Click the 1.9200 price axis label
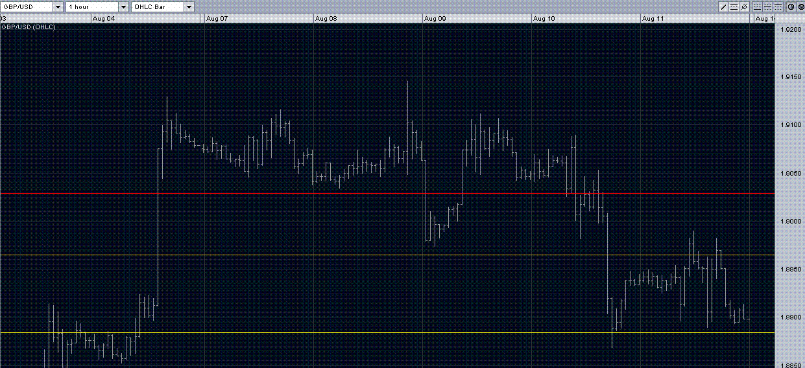This screenshot has width=805, height=368. click(790, 30)
